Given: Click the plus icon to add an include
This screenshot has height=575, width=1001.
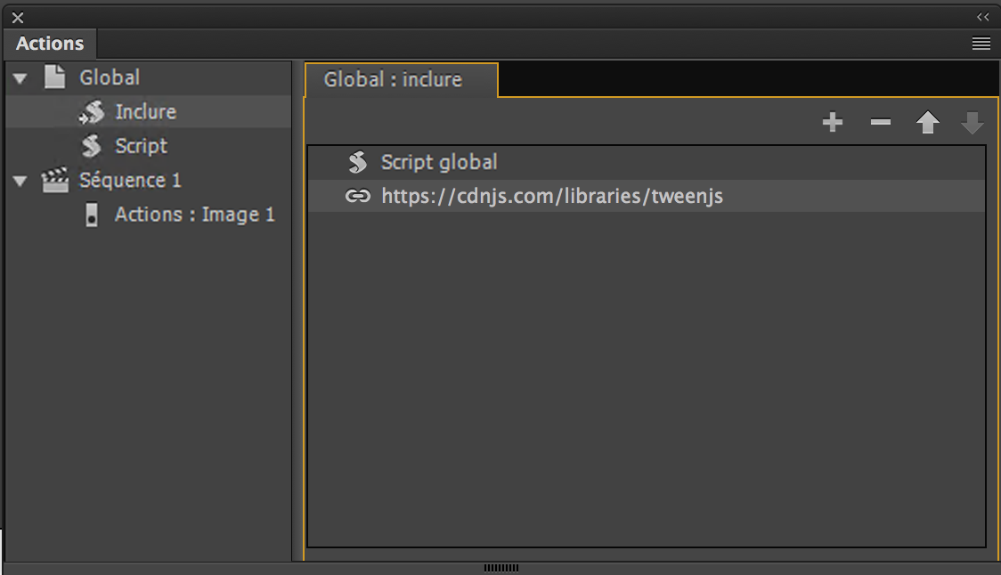Looking at the screenshot, I should [x=833, y=122].
